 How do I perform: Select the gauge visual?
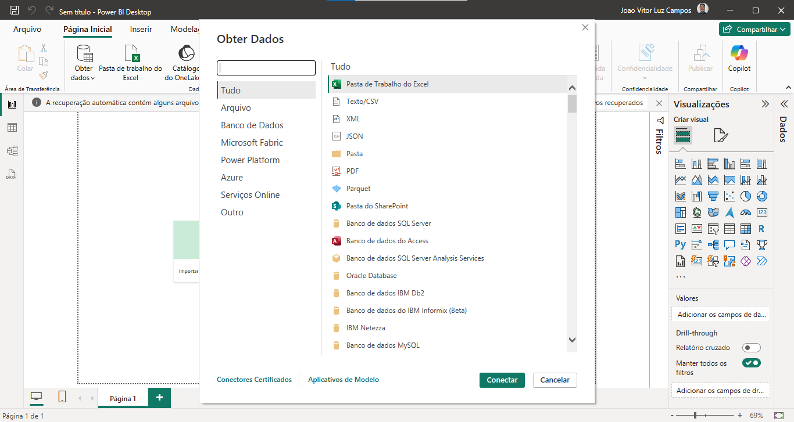click(x=746, y=213)
